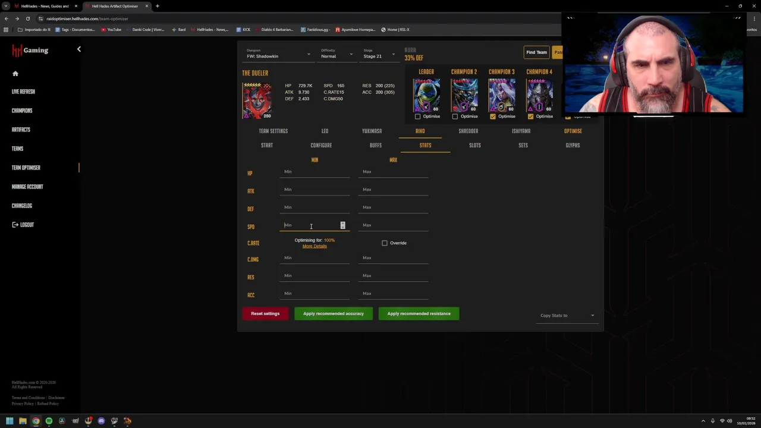The width and height of the screenshot is (761, 428).
Task: Open Champions in sidebar
Action: click(x=22, y=111)
